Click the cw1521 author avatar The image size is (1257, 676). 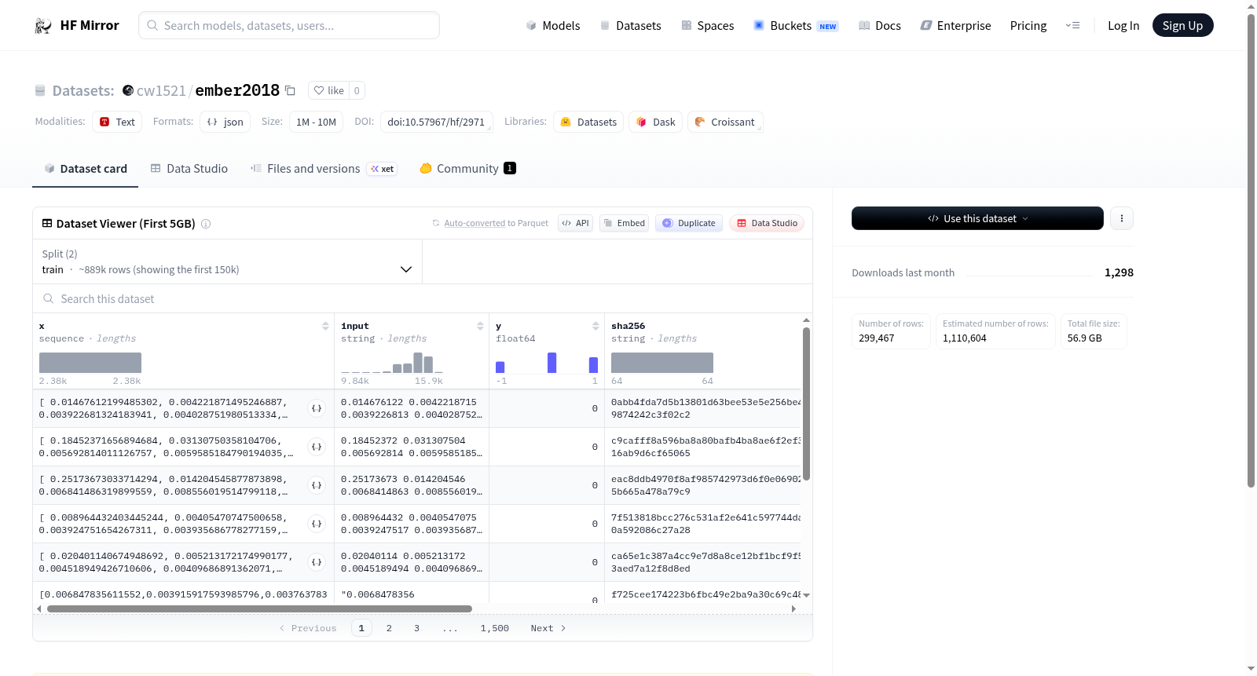[128, 90]
